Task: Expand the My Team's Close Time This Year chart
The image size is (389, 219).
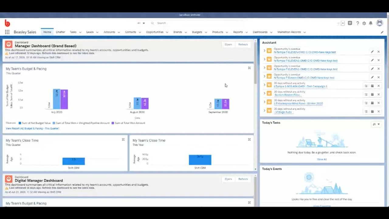Action: click(249, 140)
